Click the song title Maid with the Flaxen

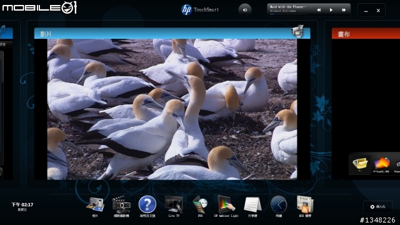(x=287, y=7)
